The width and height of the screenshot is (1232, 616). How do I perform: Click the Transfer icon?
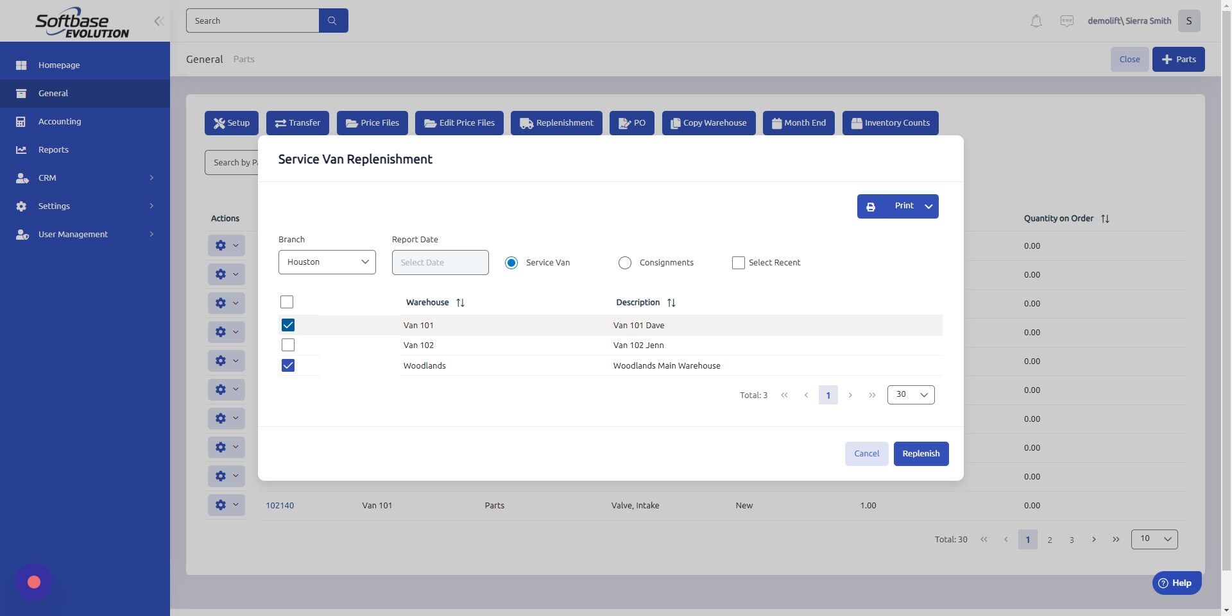pyautogui.click(x=280, y=122)
